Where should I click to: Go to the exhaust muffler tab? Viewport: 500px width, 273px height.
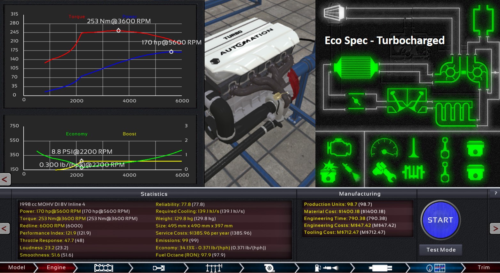(380, 268)
